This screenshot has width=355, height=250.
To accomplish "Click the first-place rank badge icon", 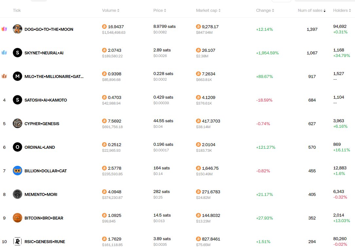I will point(4,29).
